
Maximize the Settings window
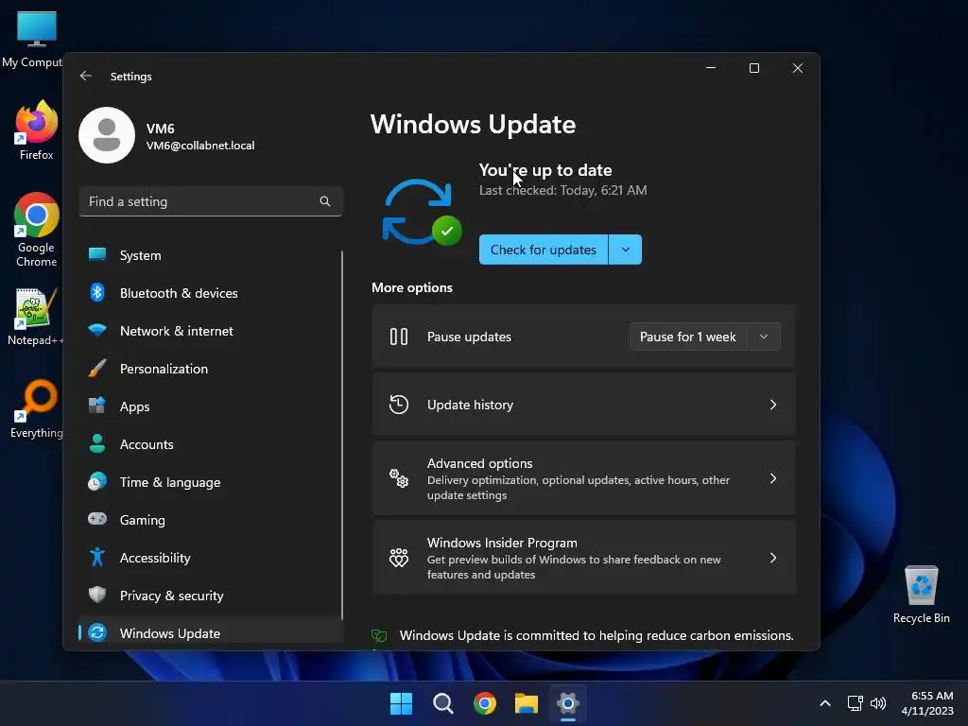tap(753, 68)
